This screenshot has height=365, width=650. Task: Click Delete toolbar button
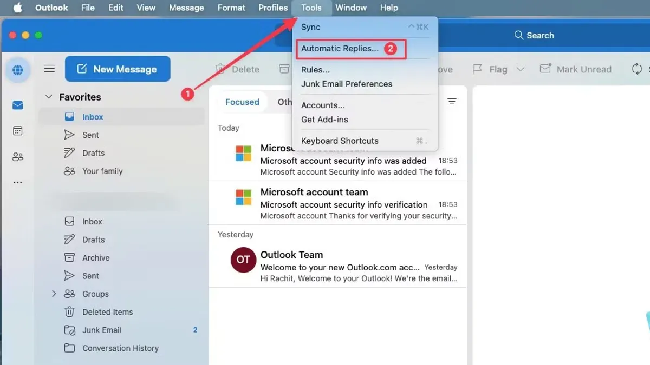(x=237, y=69)
